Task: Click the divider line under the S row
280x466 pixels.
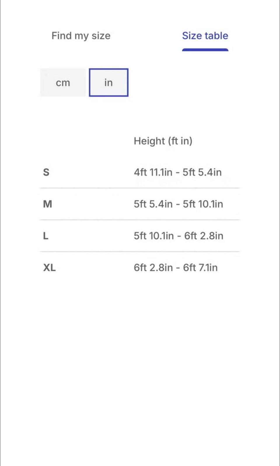Action: point(140,188)
